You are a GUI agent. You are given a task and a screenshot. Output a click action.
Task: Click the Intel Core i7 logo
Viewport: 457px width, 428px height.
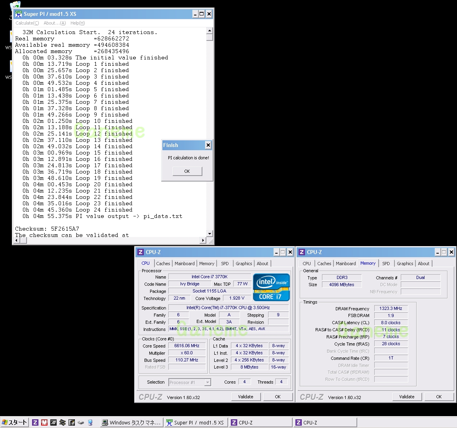271,287
